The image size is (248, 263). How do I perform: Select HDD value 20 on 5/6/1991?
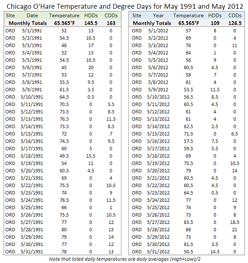91,68
